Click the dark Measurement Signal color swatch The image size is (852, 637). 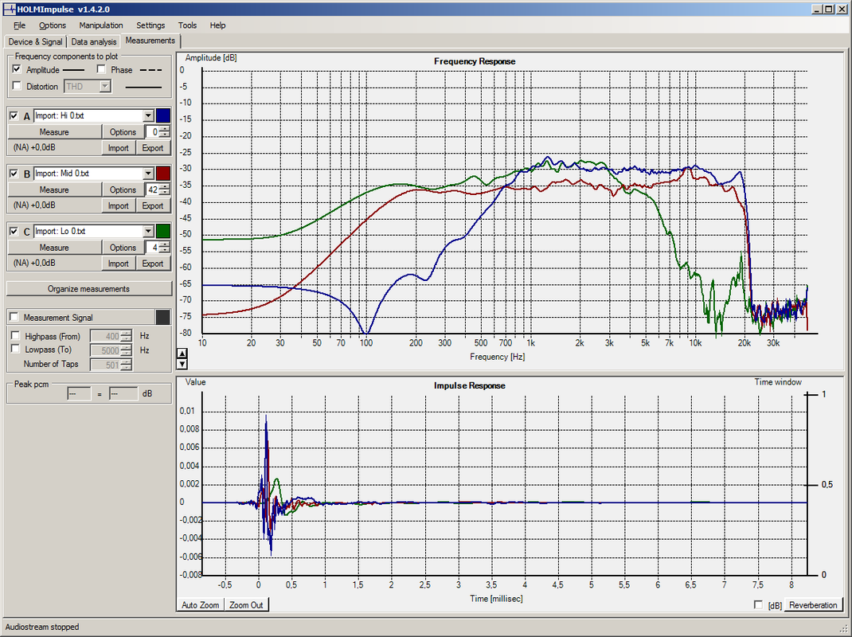(163, 317)
